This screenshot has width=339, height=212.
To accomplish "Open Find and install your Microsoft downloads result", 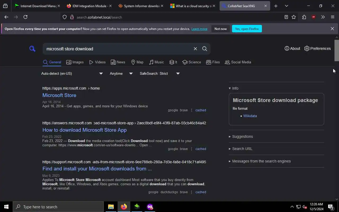I will pos(97,169).
